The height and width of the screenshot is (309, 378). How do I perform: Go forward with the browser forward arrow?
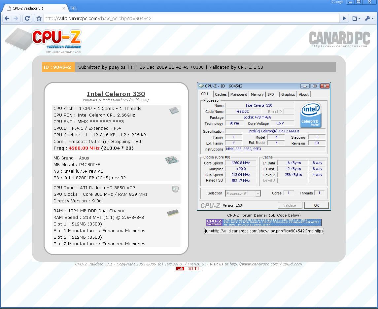(x=16, y=18)
